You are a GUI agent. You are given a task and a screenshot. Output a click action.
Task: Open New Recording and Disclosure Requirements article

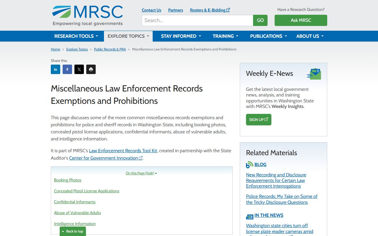(276, 181)
